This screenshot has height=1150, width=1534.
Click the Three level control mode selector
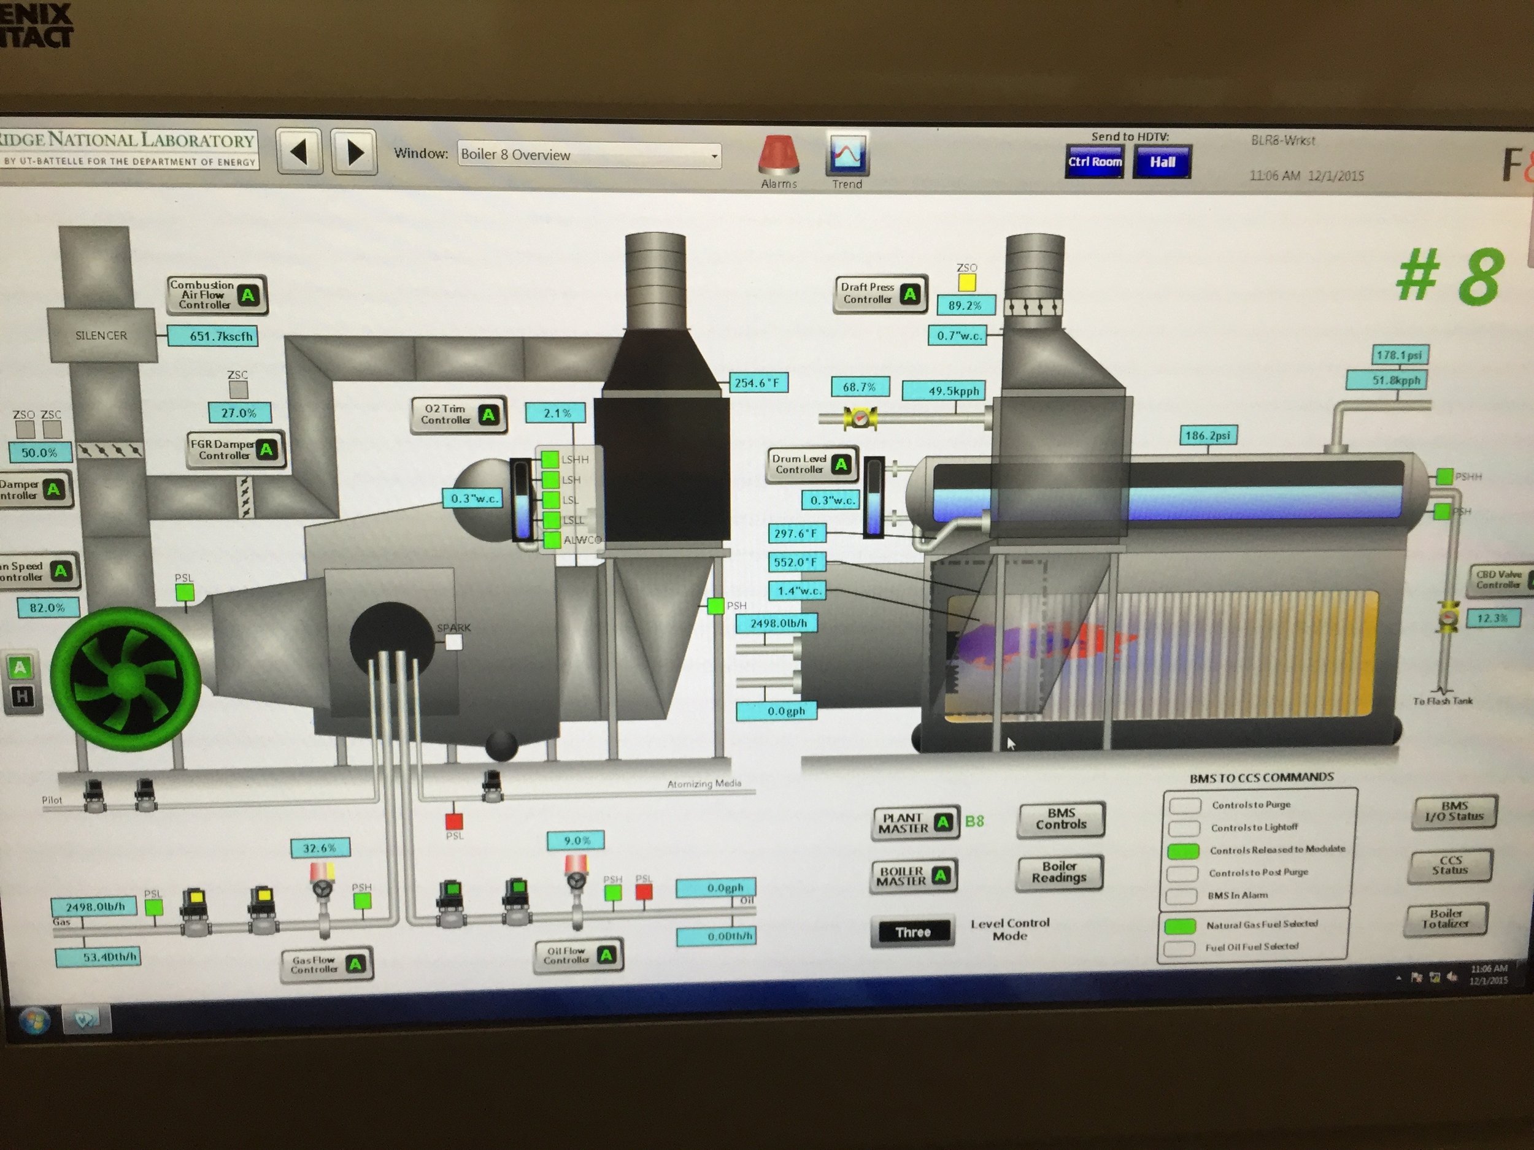point(912,932)
